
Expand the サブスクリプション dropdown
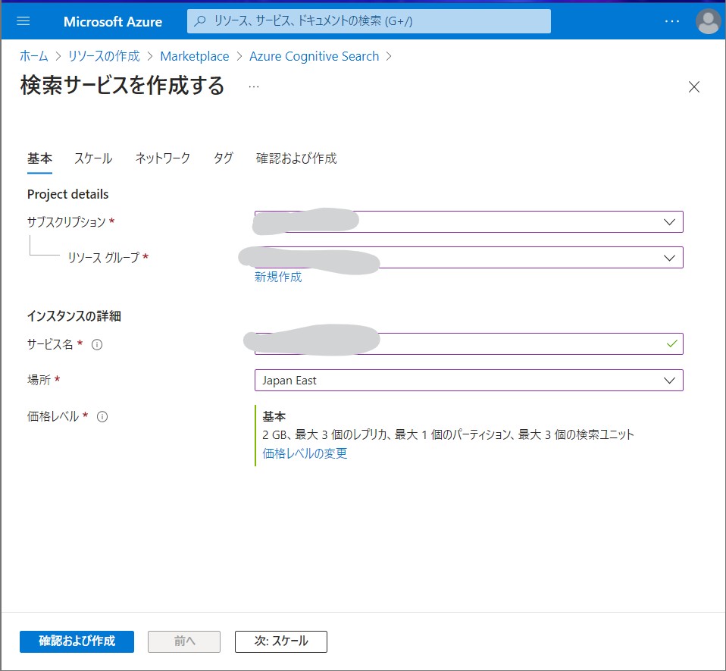(469, 222)
